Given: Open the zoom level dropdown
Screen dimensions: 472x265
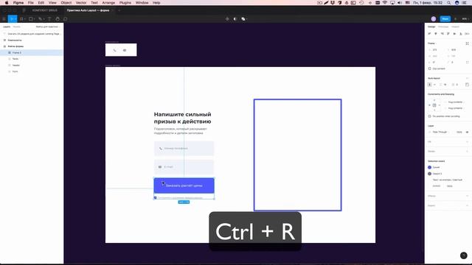Looking at the screenshot, I should [x=465, y=19].
